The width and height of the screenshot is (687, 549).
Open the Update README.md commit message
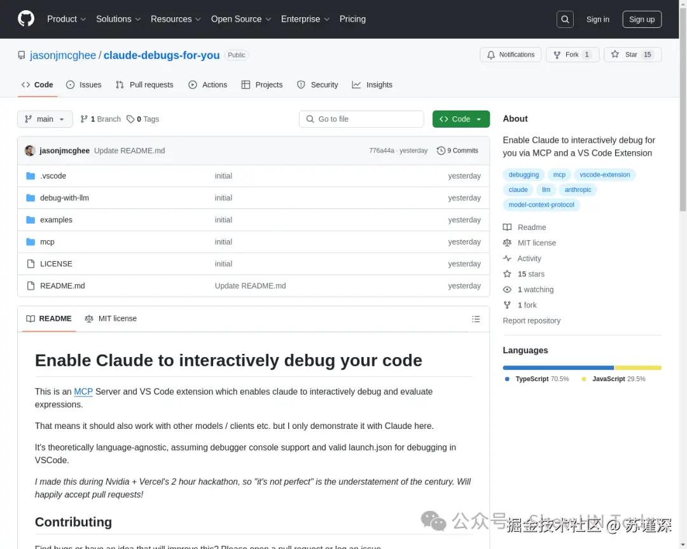click(129, 151)
